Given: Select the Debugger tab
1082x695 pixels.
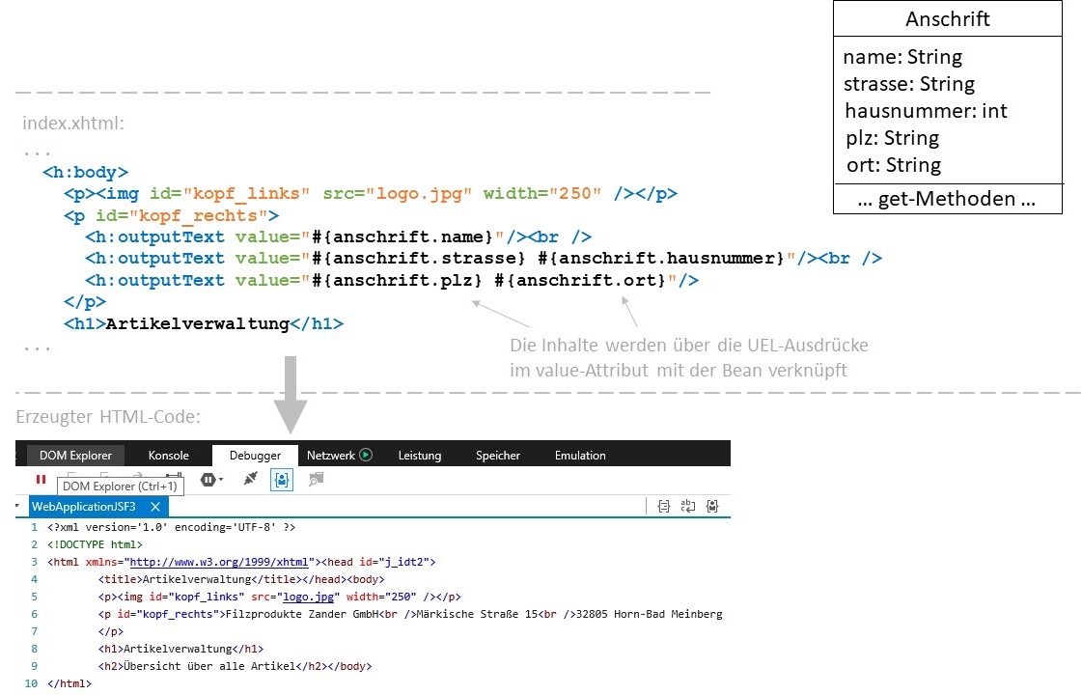Looking at the screenshot, I should 255,455.
